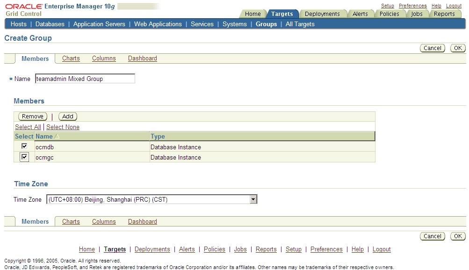Open the top Dashboard tab

[x=142, y=58]
